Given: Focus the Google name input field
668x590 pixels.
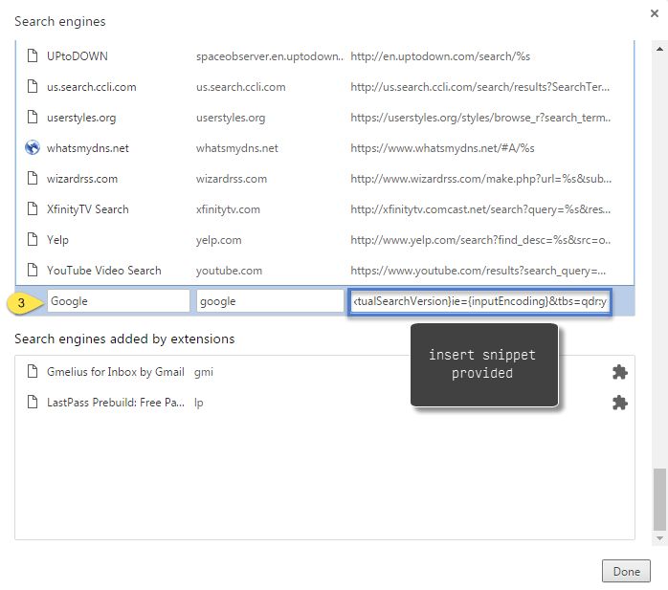Looking at the screenshot, I should 118,301.
